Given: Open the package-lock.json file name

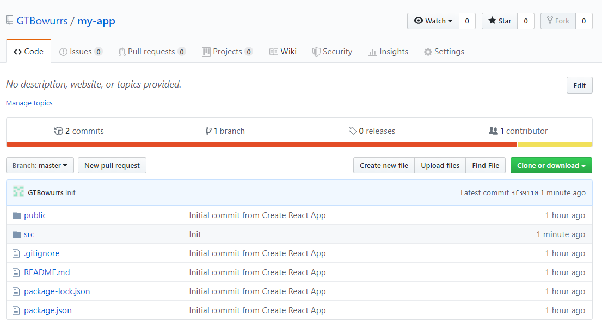Looking at the screenshot, I should 57,291.
